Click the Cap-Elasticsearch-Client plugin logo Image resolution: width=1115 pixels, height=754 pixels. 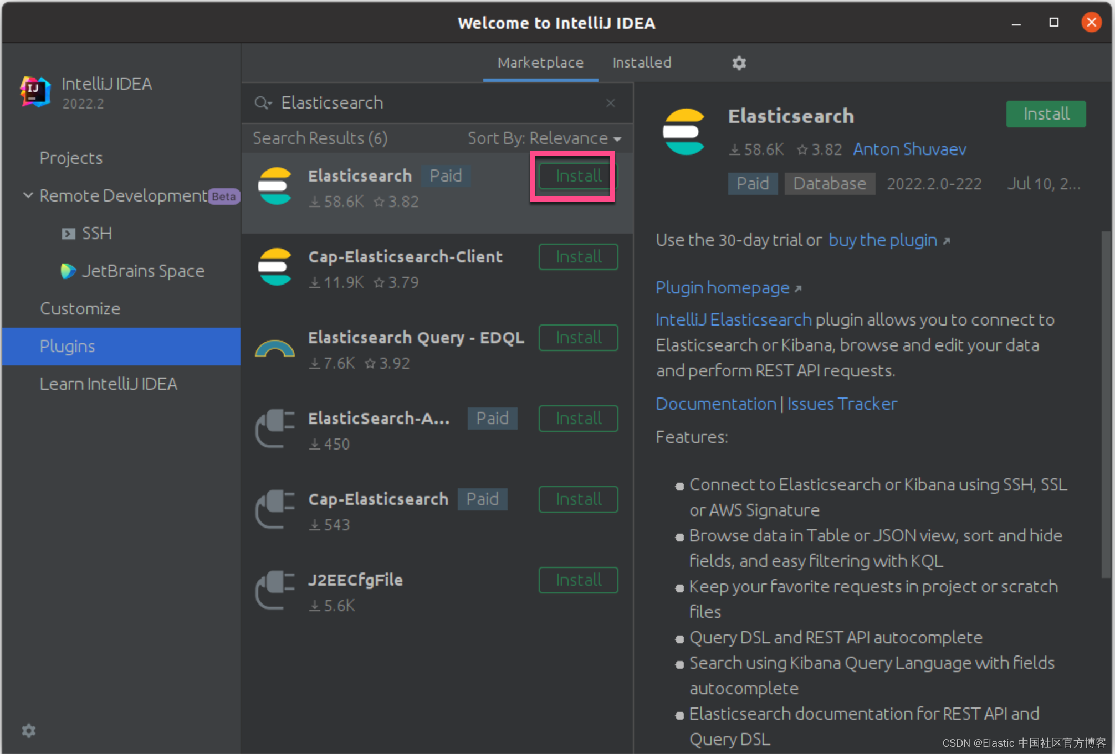coord(275,267)
